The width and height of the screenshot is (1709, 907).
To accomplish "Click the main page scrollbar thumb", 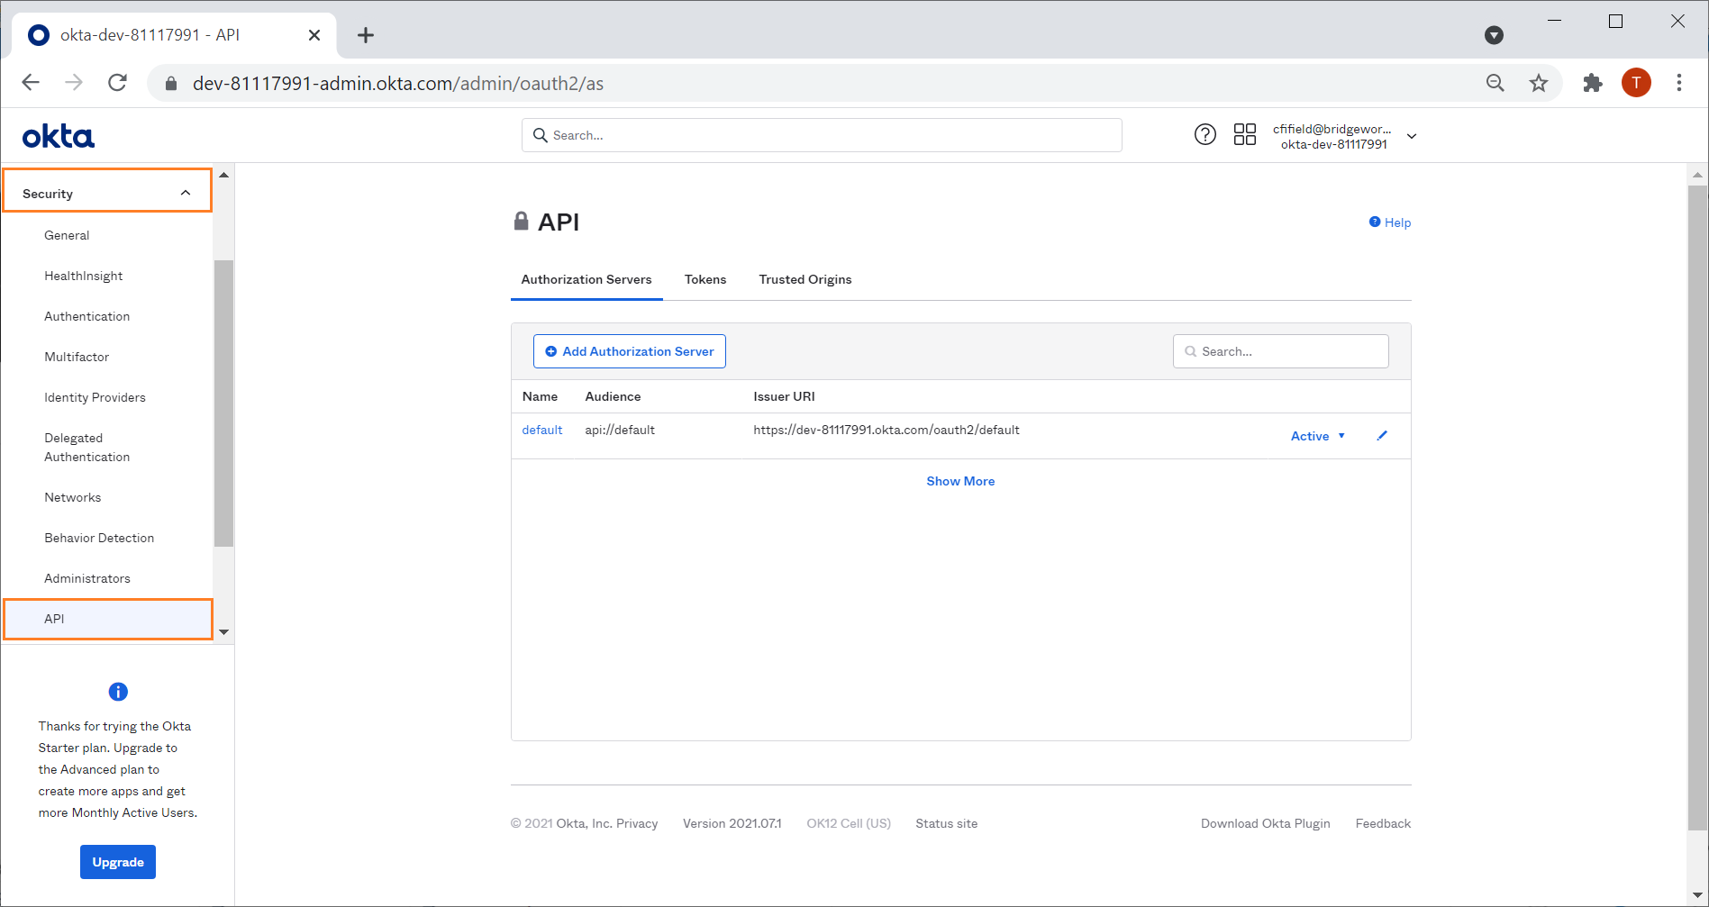I will click(1697, 508).
